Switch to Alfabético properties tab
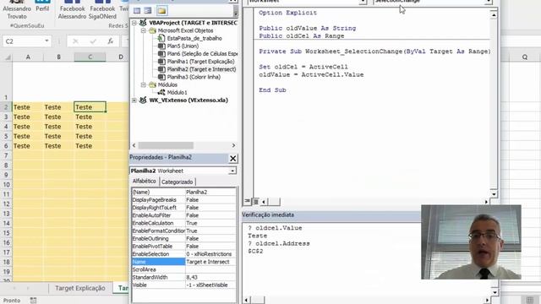The height and width of the screenshot is (304, 541). (x=145, y=182)
